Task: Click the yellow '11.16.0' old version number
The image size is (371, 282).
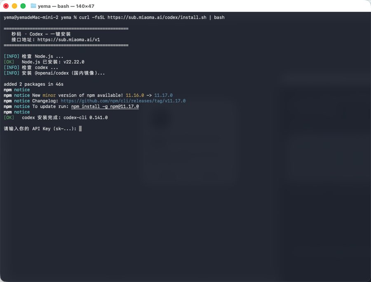Action: coord(135,95)
